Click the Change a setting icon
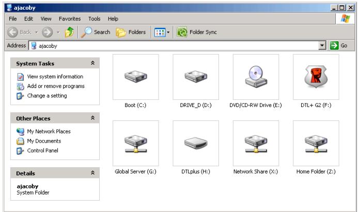358x212 pixels. (x=20, y=96)
